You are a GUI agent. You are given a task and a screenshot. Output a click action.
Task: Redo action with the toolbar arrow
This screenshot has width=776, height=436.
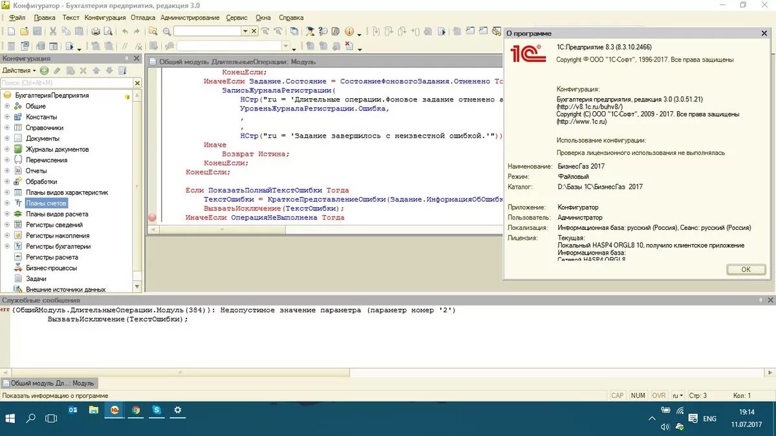tap(136, 31)
